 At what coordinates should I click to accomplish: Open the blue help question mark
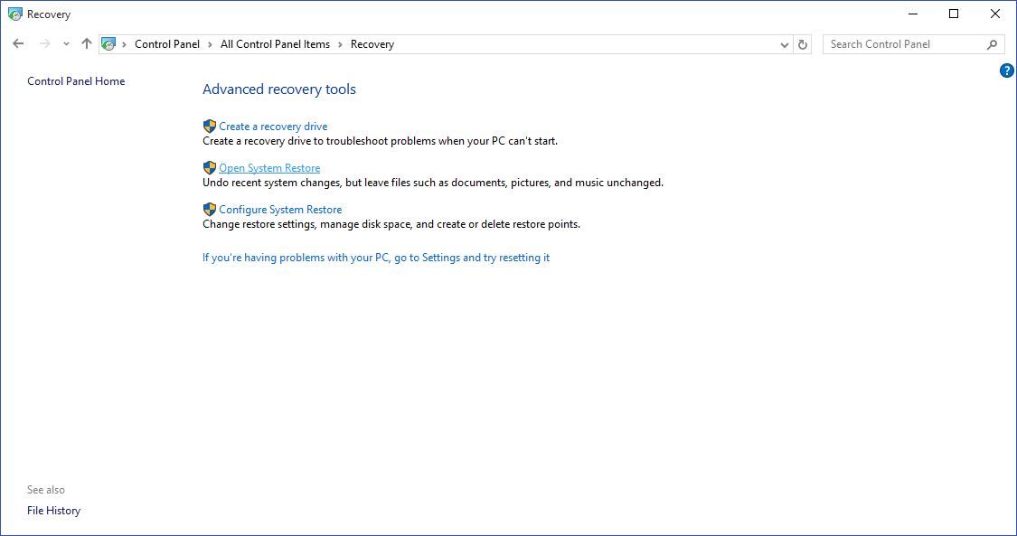pos(1006,71)
